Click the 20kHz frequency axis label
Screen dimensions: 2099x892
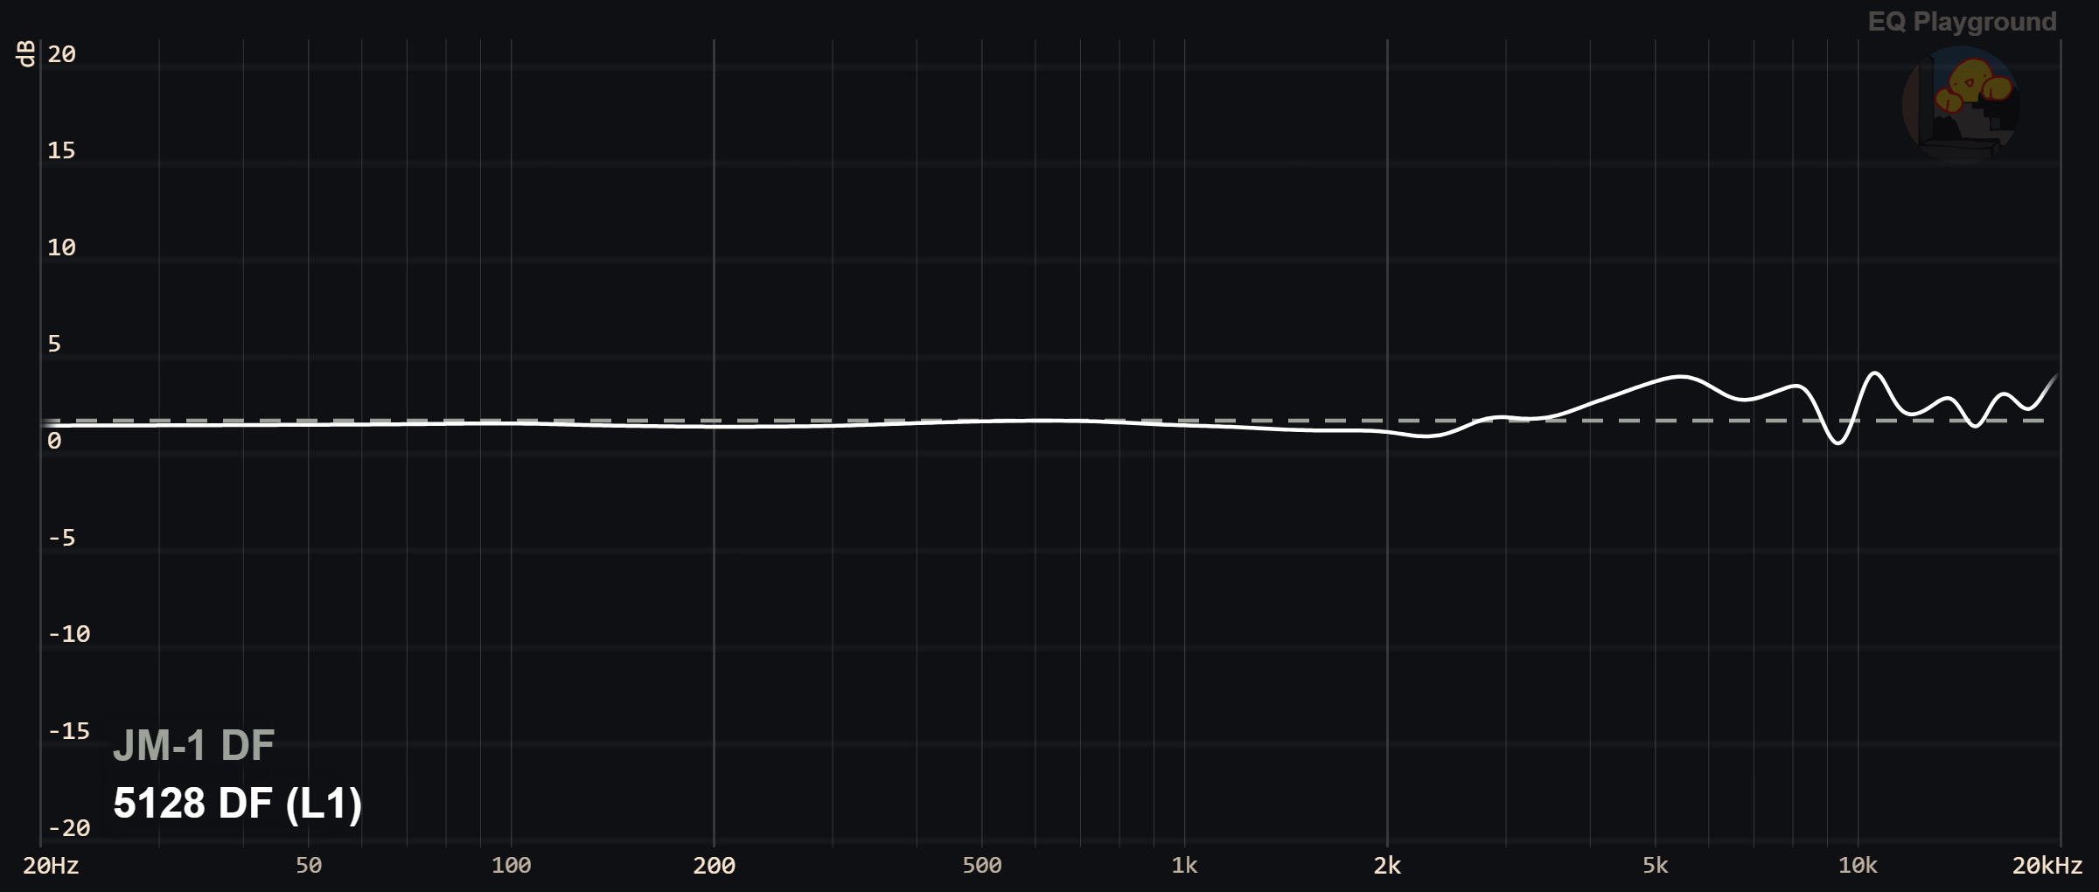point(2047,866)
